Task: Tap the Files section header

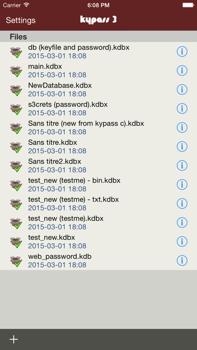Action: point(98,36)
